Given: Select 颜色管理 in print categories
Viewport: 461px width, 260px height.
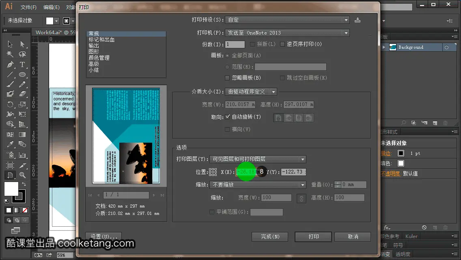Looking at the screenshot, I should (x=99, y=58).
